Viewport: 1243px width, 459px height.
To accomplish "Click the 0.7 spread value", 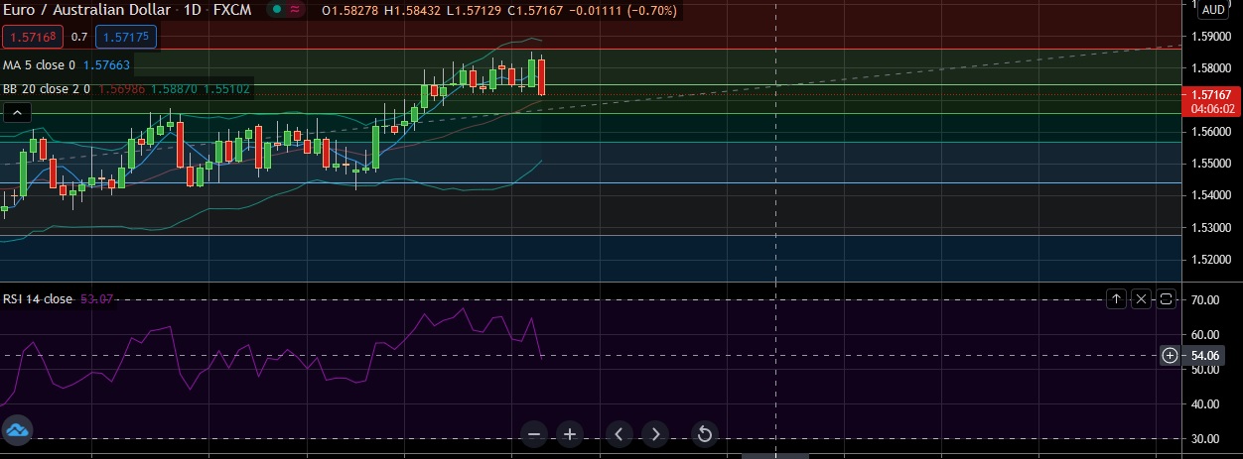I will [x=79, y=38].
